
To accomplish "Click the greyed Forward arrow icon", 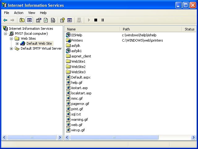I will pyautogui.click(x=12, y=20).
